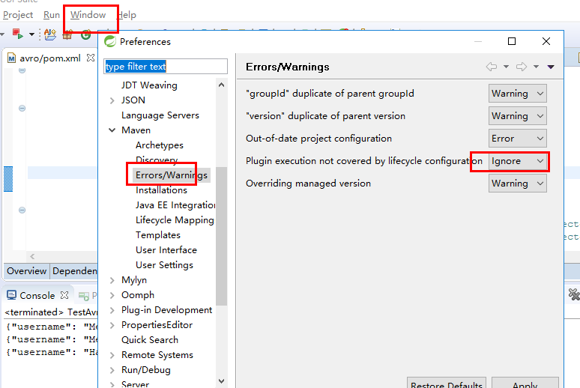The width and height of the screenshot is (580, 388).
Task: Open the run tool dropdown arrow in toolbar
Action: [31, 34]
